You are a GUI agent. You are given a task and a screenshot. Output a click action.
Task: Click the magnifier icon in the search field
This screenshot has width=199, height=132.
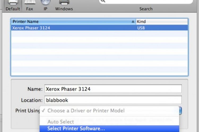103,1
